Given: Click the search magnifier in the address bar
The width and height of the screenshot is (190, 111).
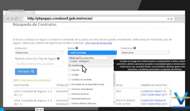Looking at the screenshot, I should (168, 19).
